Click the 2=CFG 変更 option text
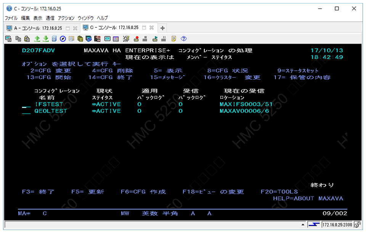The height and width of the screenshot is (233, 366). pyautogui.click(x=51, y=70)
